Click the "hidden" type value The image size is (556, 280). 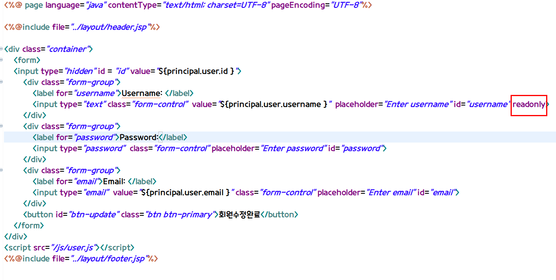[80, 71]
